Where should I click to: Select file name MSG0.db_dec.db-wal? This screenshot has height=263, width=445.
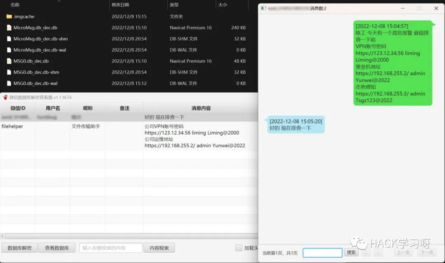click(x=35, y=83)
